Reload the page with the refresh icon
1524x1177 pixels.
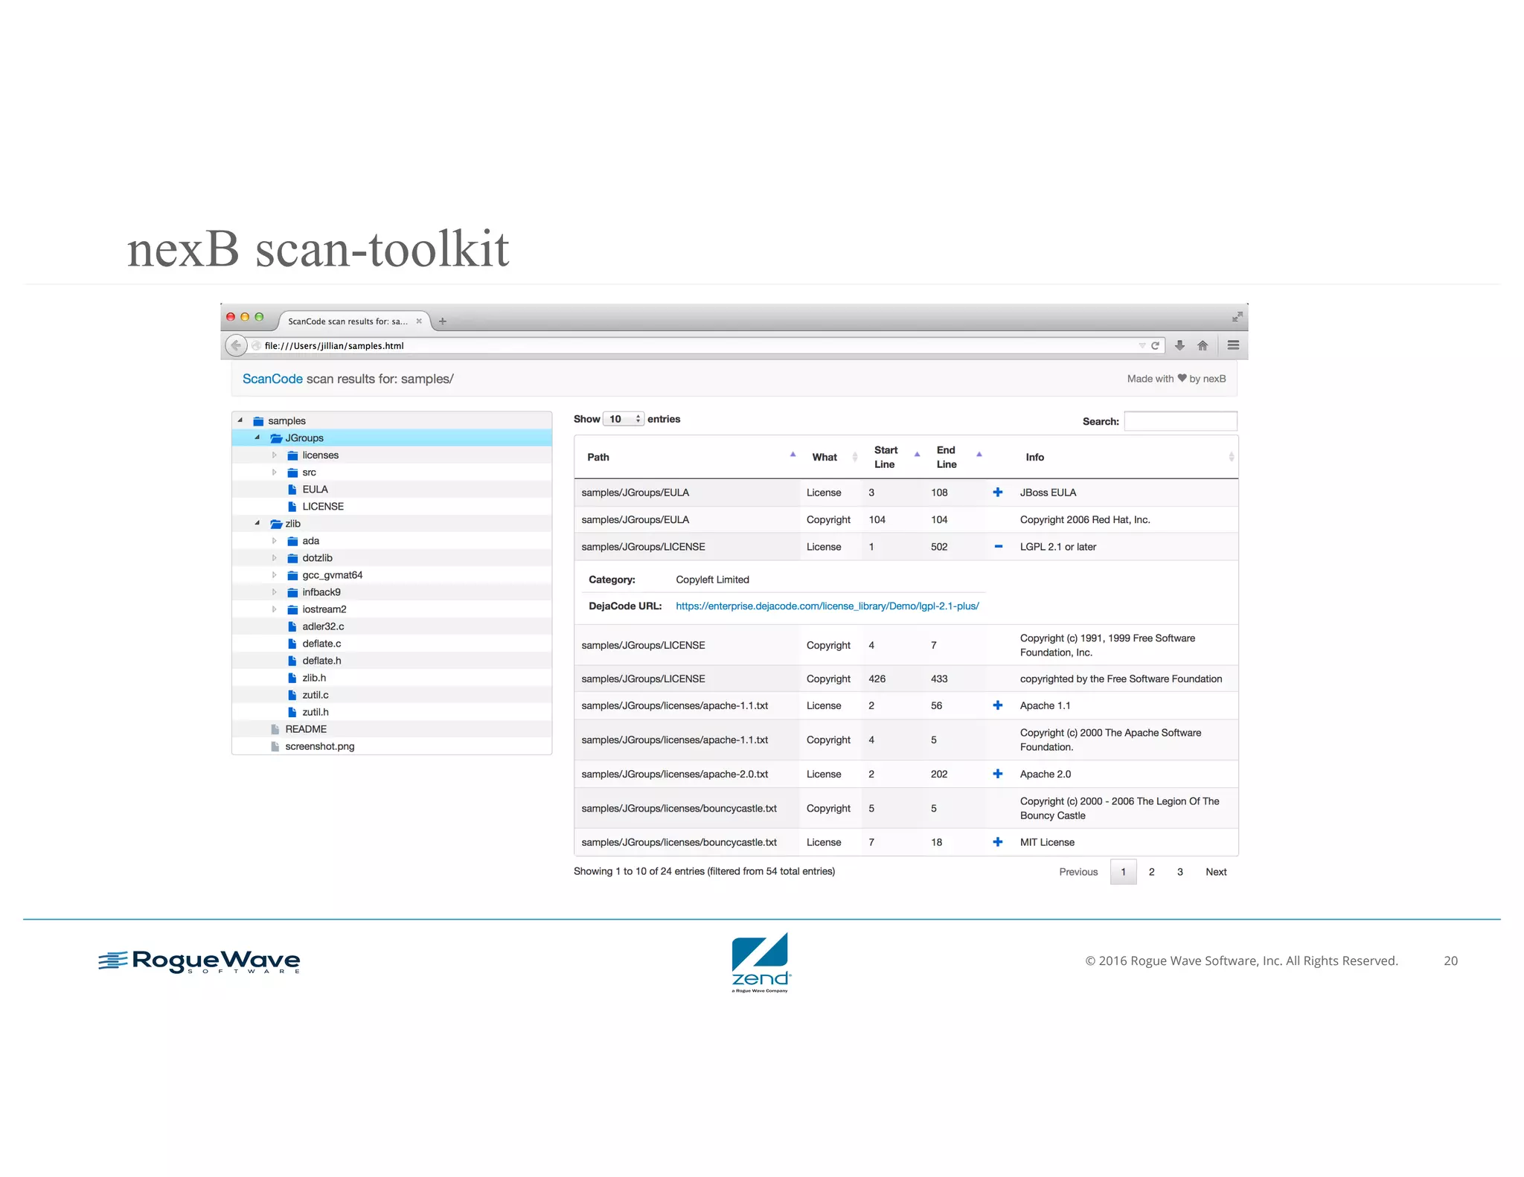pos(1155,345)
